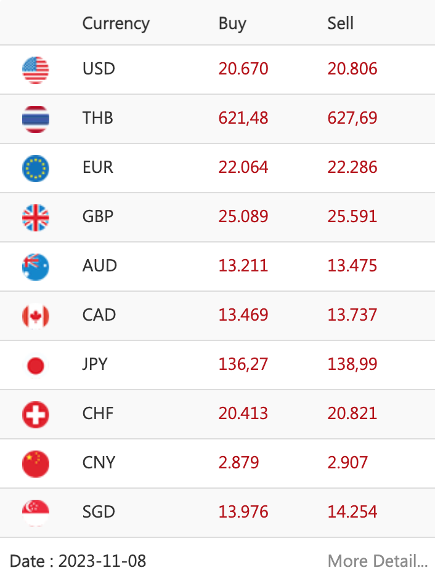The image size is (435, 581).
Task: Click the USA flag icon
Action: pyautogui.click(x=36, y=70)
